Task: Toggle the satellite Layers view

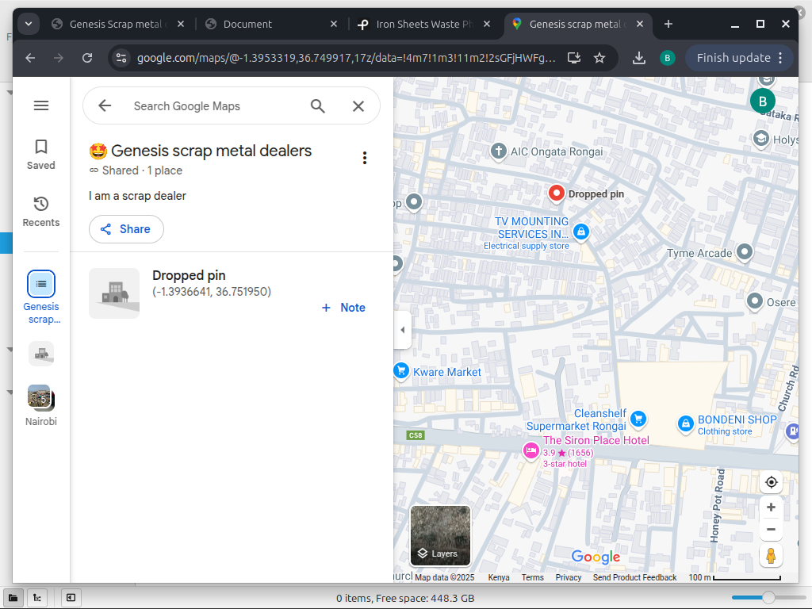Action: [440, 536]
